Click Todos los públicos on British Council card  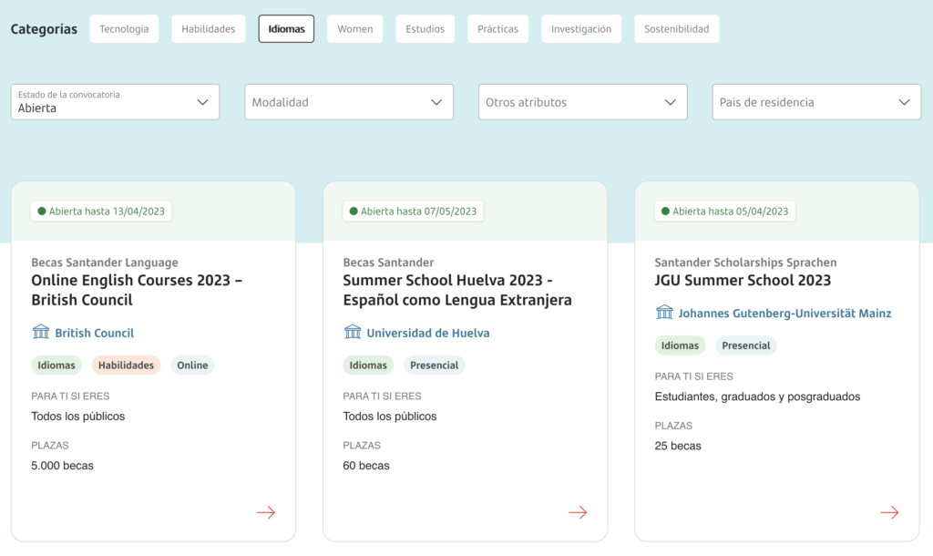(x=78, y=417)
